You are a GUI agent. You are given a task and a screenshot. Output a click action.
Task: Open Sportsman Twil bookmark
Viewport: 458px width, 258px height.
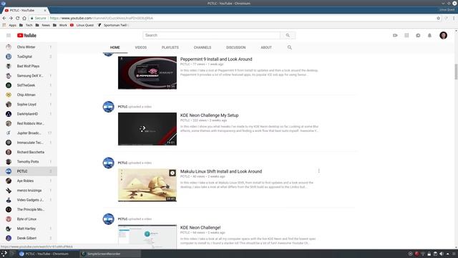[x=113, y=25]
